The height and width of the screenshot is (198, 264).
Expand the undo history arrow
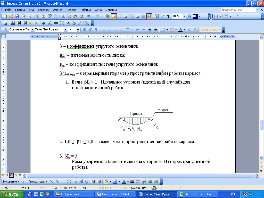(93, 16)
